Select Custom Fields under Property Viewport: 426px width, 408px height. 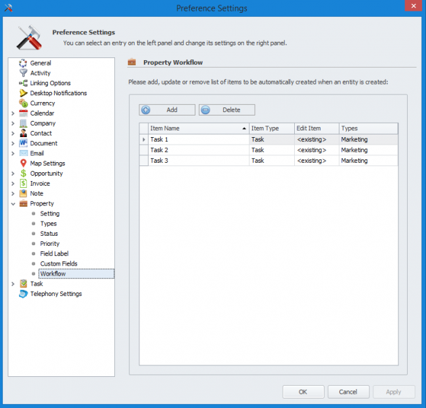(59, 263)
